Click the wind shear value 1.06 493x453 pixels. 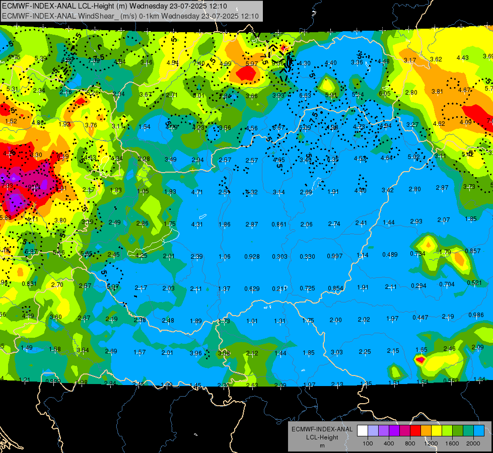point(225,257)
